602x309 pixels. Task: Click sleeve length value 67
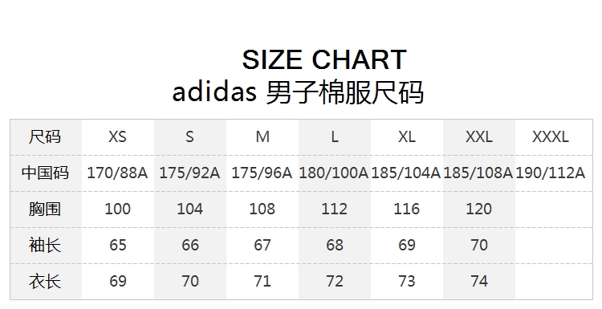[x=262, y=245]
